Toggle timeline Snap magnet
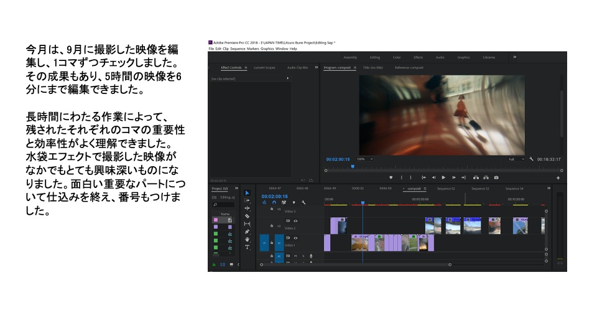The width and height of the screenshot is (597, 336). coord(274,203)
